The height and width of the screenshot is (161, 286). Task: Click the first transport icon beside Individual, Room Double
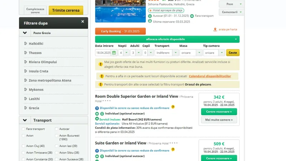(x=97, y=114)
